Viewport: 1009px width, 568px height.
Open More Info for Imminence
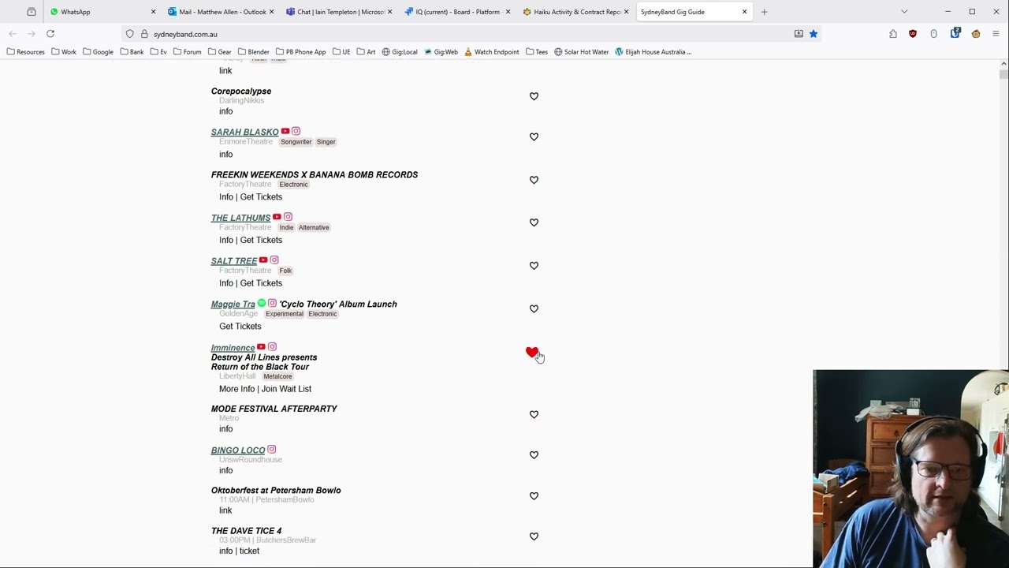[236, 389]
